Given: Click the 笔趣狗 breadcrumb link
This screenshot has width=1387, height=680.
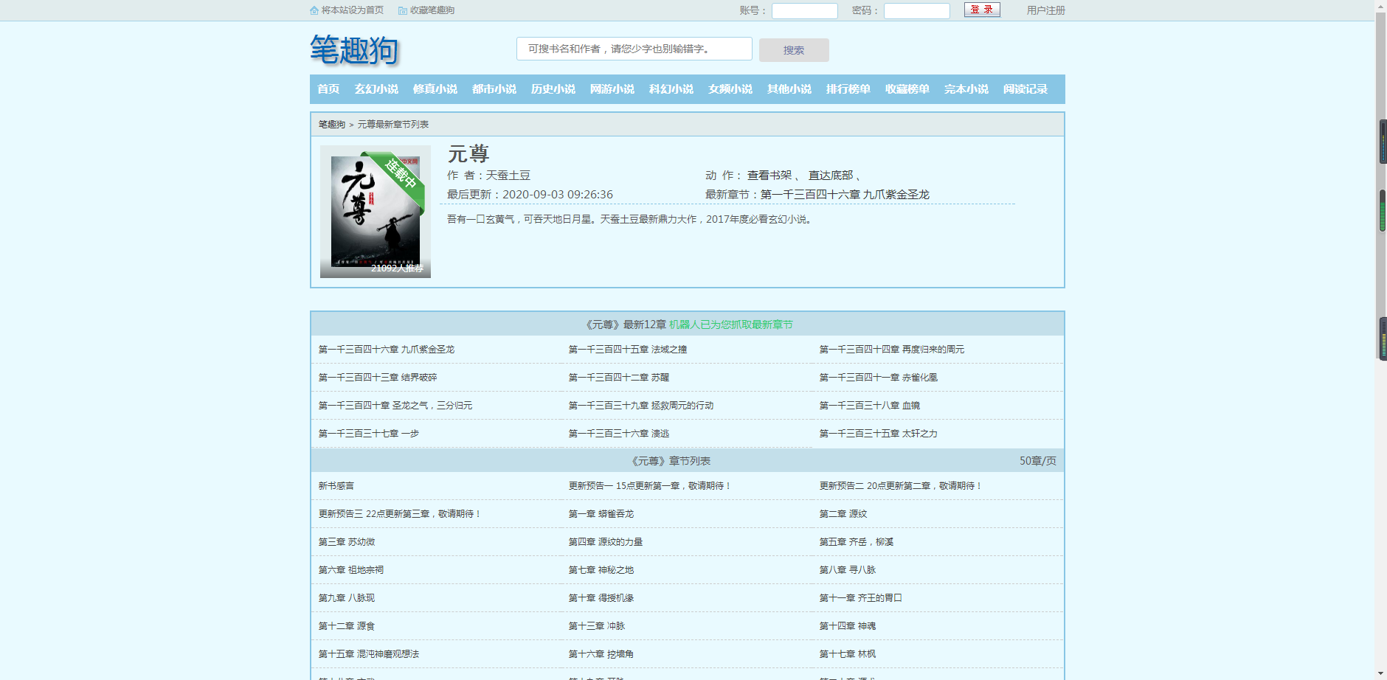Looking at the screenshot, I should point(332,125).
